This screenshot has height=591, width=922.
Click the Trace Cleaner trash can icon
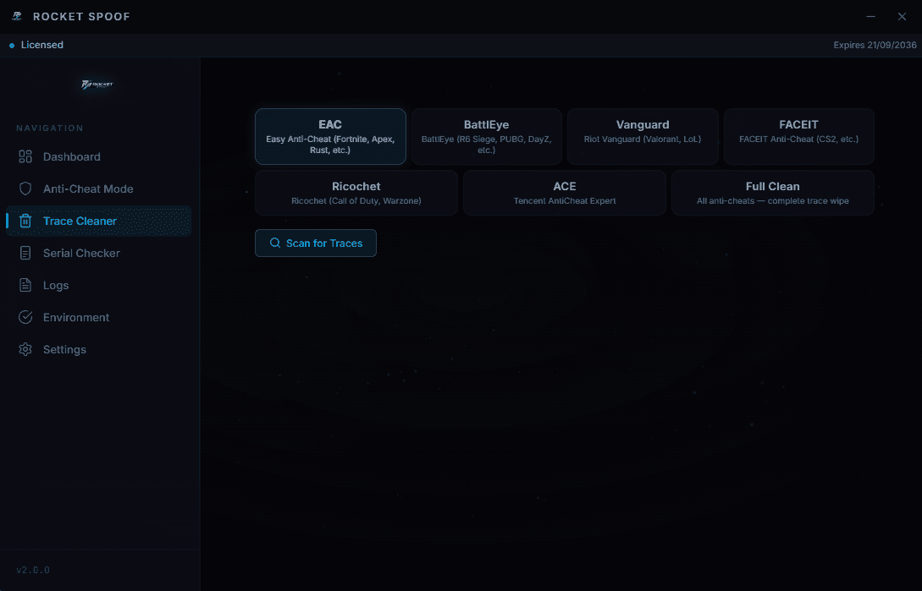(25, 221)
